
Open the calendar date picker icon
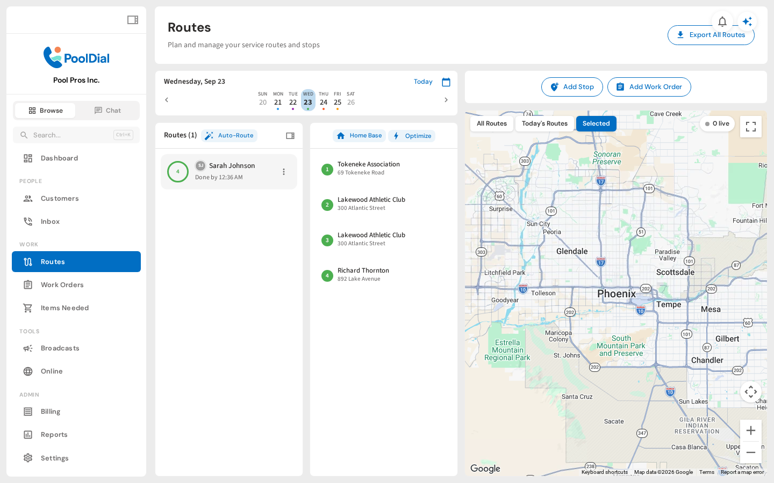pyautogui.click(x=446, y=82)
